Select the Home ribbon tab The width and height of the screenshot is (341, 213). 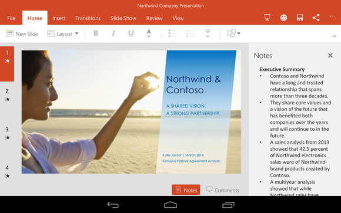[x=35, y=18]
